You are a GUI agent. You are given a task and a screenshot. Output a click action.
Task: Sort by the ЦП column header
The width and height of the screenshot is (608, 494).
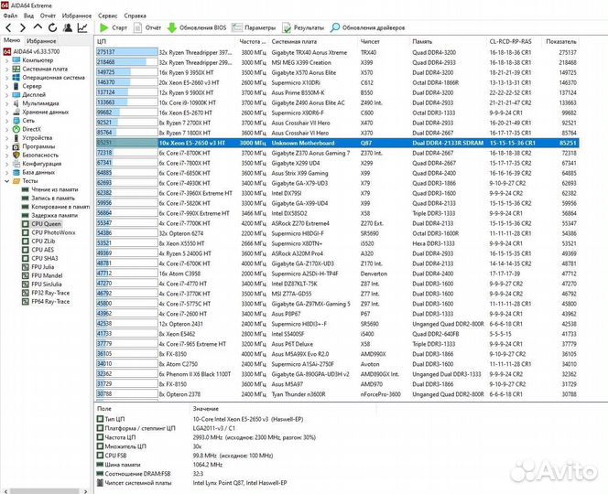tap(165, 41)
